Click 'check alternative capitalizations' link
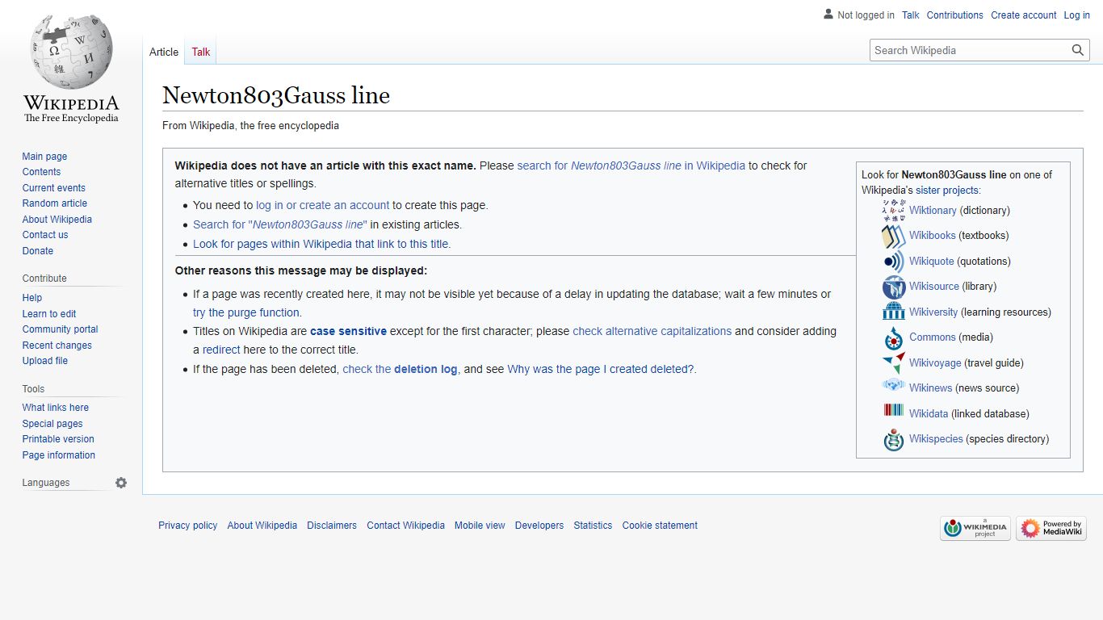The image size is (1103, 620). (x=652, y=331)
